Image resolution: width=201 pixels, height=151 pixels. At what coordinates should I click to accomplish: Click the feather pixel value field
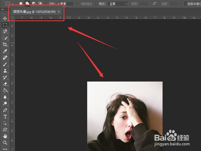[65, 4]
